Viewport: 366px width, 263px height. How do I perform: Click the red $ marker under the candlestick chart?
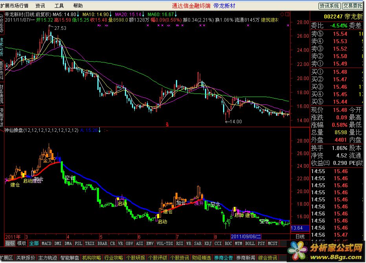pyautogui.click(x=167, y=124)
